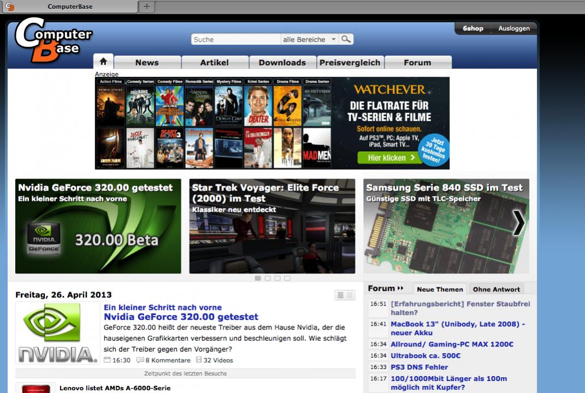Click the ComputerBase logo
The height and width of the screenshot is (393, 585).
[x=52, y=40]
